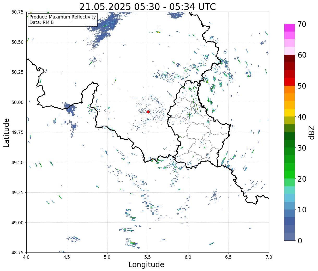Click the red radar location marker
The height and width of the screenshot is (271, 318).
(x=148, y=112)
